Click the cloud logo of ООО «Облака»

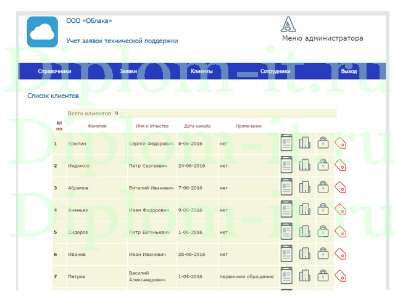click(x=42, y=31)
